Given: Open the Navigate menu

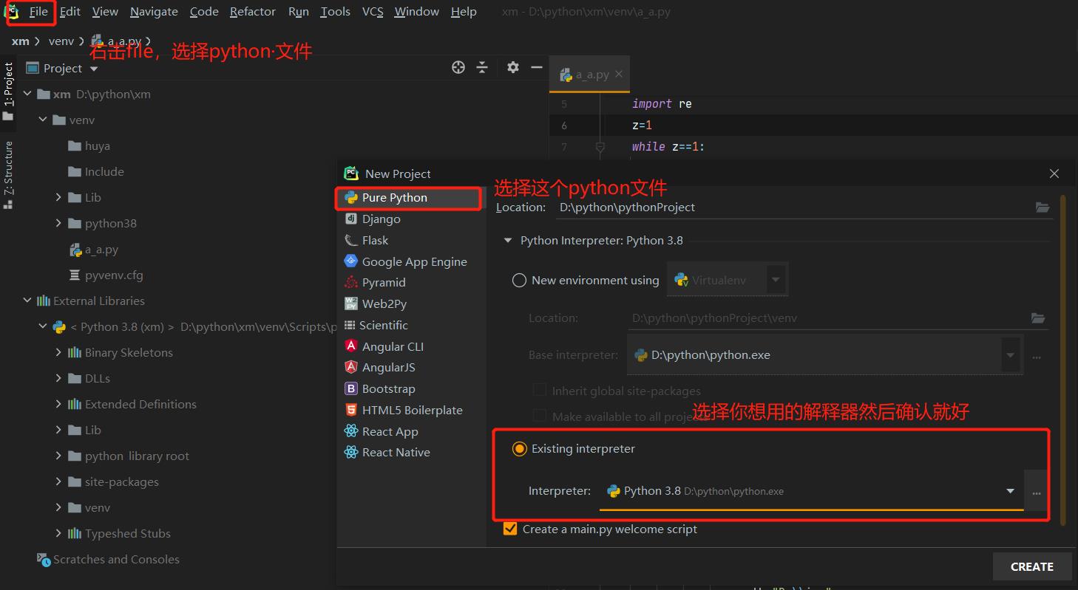Looking at the screenshot, I should [154, 12].
